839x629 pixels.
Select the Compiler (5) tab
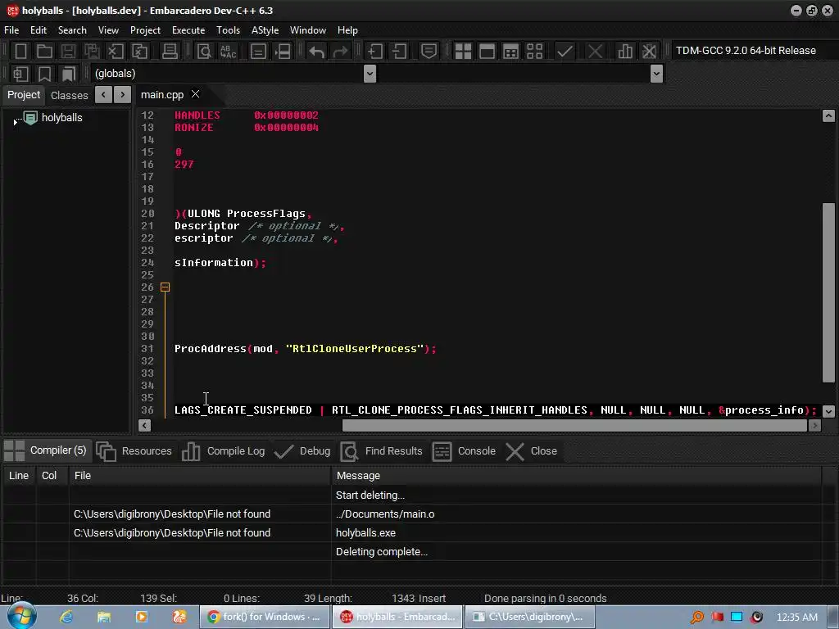click(x=46, y=451)
